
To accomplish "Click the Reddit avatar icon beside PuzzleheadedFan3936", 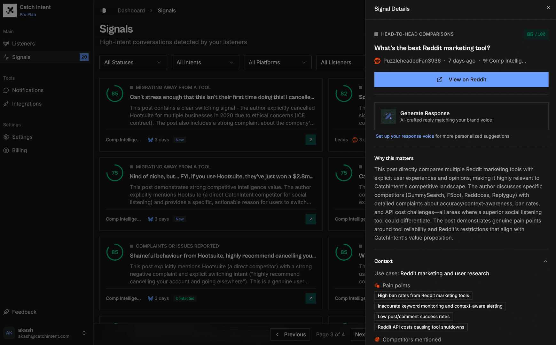I will click(x=378, y=61).
